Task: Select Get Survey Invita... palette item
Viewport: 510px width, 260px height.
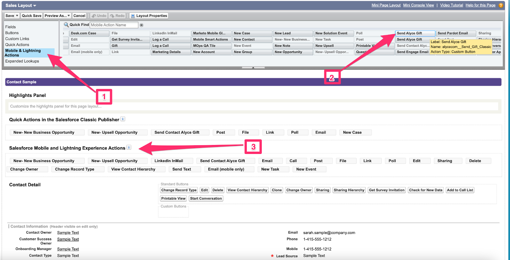Action: [x=130, y=40]
